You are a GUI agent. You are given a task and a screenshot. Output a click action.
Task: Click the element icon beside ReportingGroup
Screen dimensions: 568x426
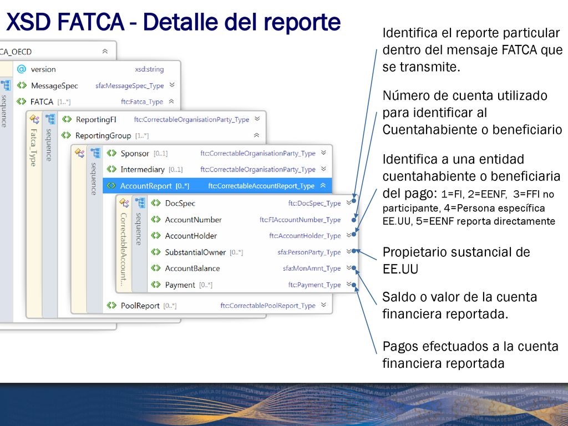click(66, 135)
